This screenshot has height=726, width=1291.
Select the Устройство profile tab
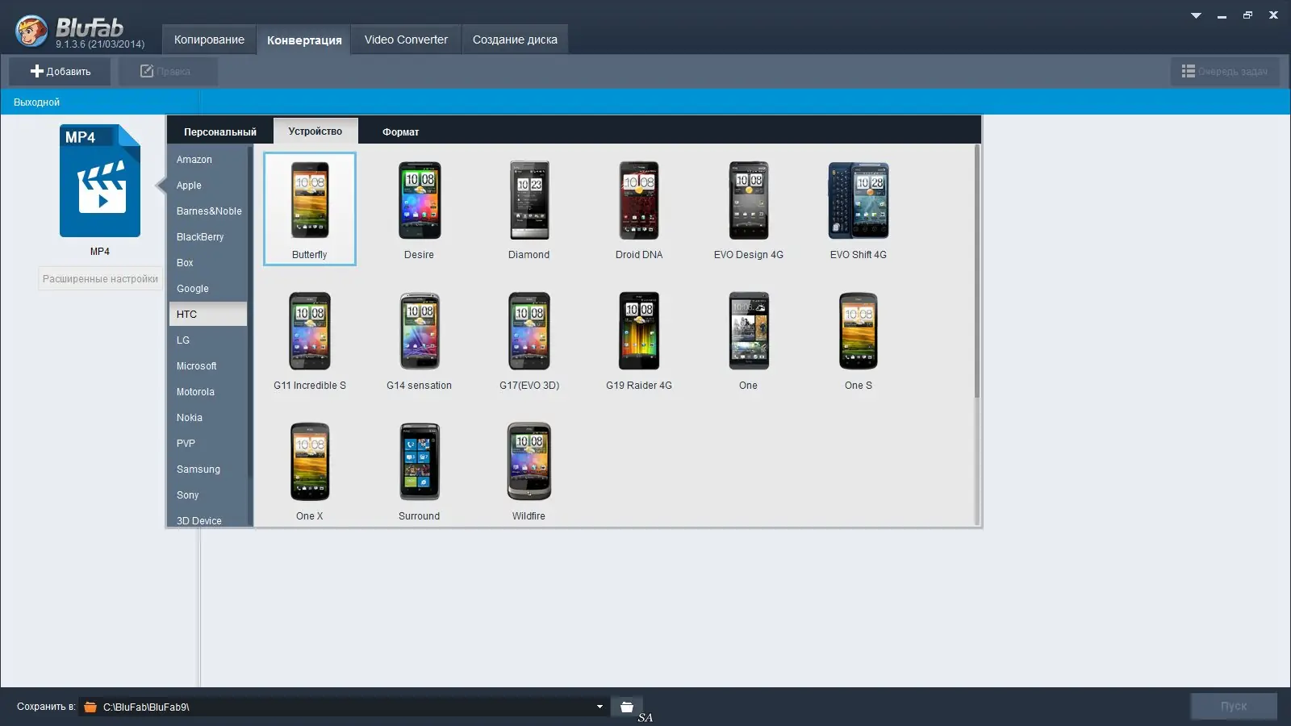[x=315, y=131]
